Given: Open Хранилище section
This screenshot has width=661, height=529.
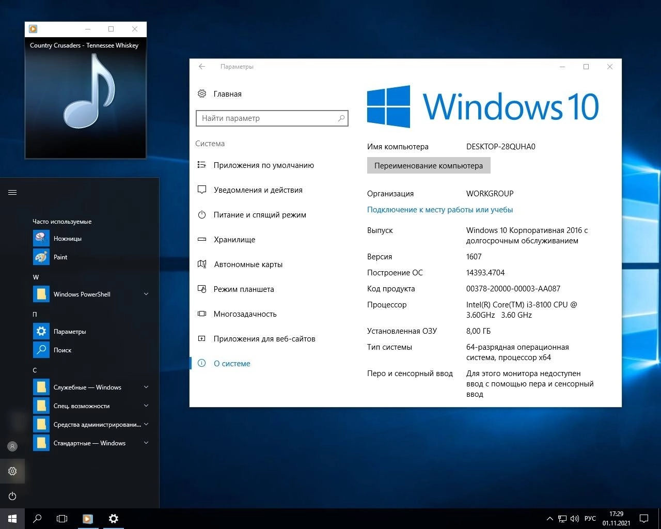Looking at the screenshot, I should (x=234, y=240).
